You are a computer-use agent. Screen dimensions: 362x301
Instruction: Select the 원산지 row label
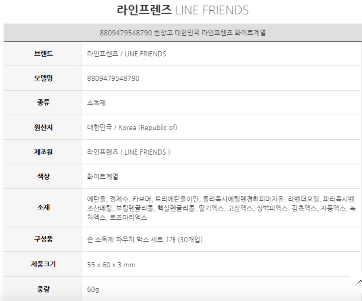click(x=43, y=127)
